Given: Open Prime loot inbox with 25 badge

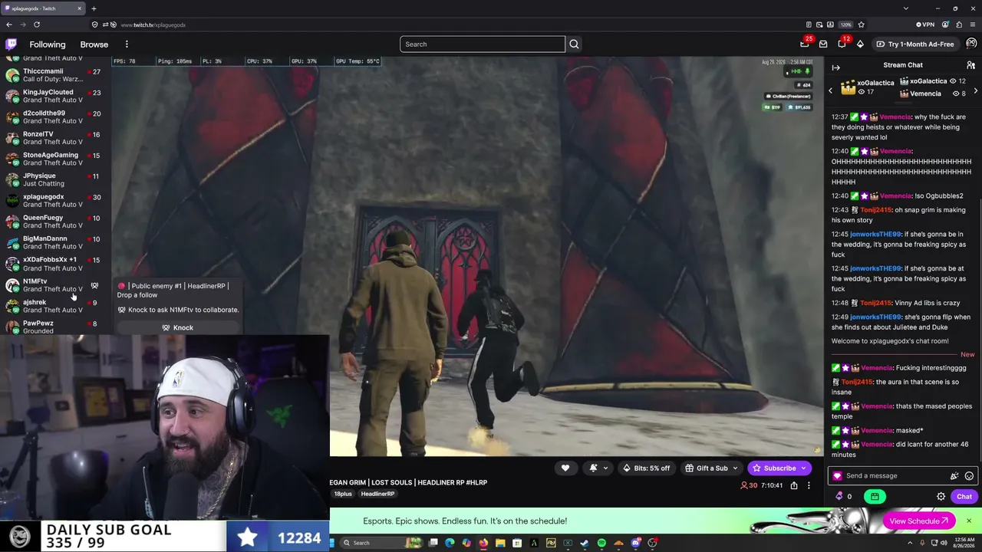Looking at the screenshot, I should (805, 44).
